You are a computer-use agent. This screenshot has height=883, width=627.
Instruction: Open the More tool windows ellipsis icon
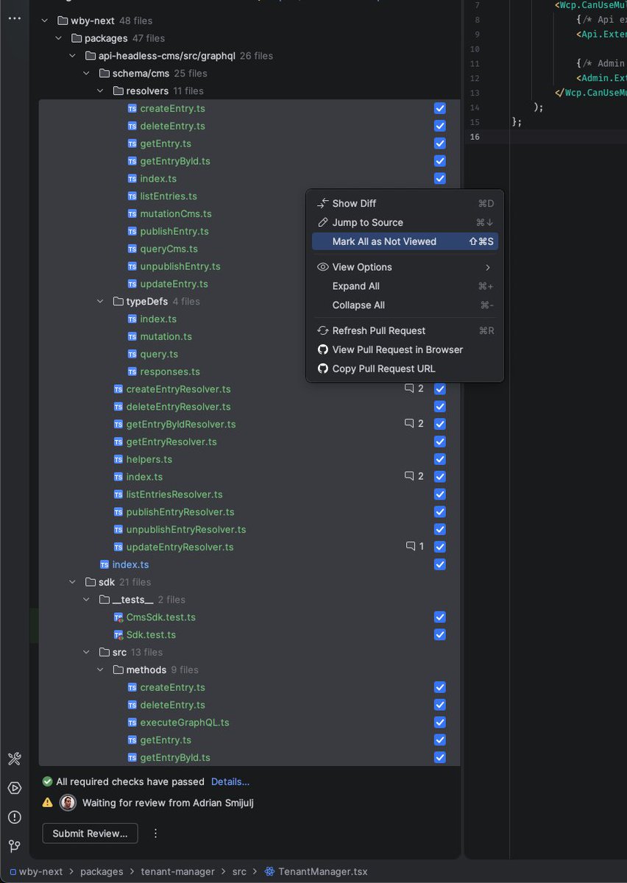[15, 18]
